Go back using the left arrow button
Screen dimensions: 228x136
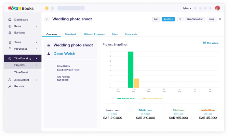tap(47, 19)
